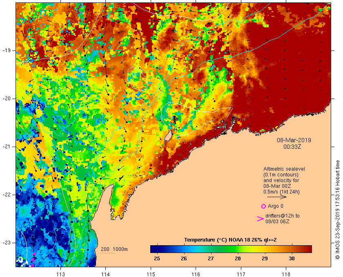Click the latitude label -19
The image size is (343, 277).
(7, 51)
